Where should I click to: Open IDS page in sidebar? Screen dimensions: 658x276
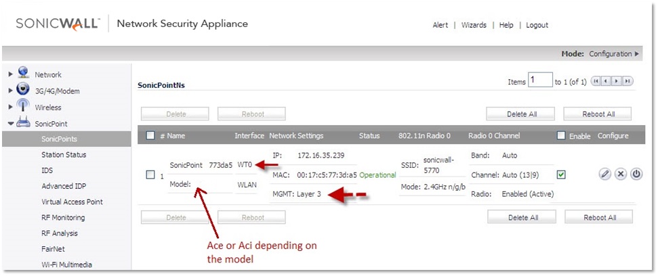(x=47, y=170)
